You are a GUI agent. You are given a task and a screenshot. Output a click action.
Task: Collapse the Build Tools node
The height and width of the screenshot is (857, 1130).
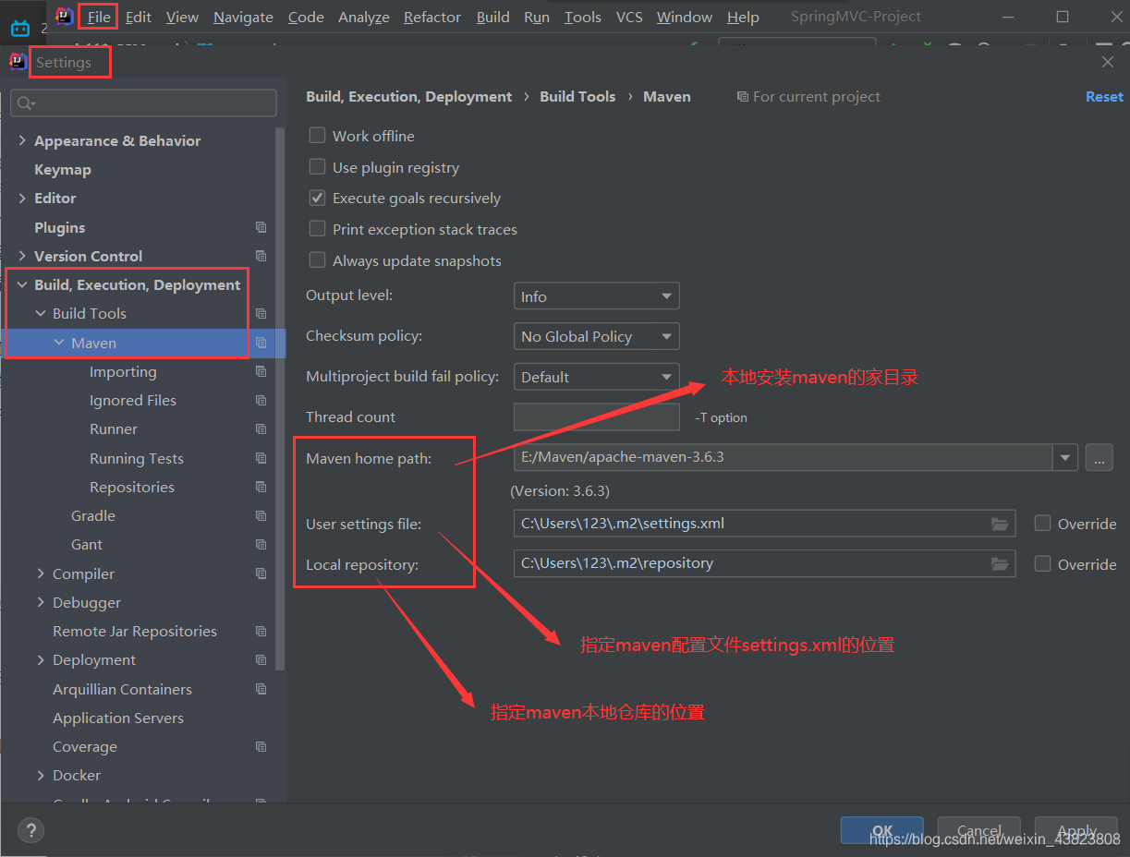41,313
